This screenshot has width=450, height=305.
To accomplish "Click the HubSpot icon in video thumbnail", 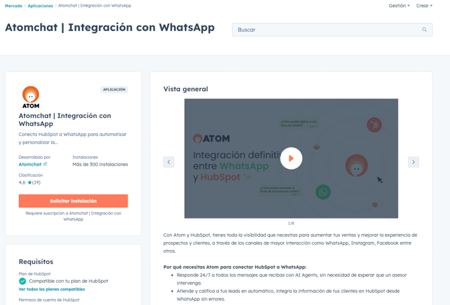I will [x=374, y=125].
